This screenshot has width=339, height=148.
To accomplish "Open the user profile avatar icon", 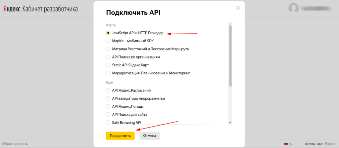I will pos(293,8).
